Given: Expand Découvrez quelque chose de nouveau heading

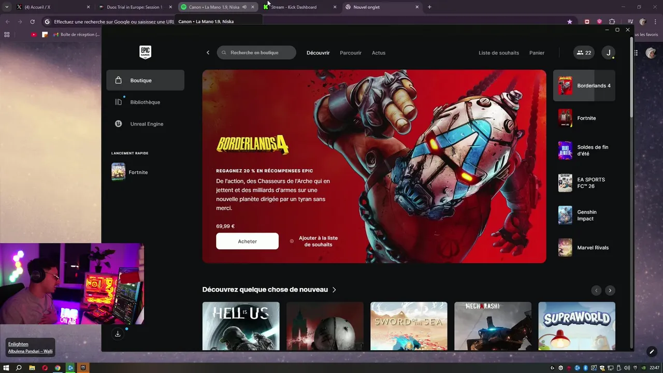Looking at the screenshot, I should click(x=269, y=290).
